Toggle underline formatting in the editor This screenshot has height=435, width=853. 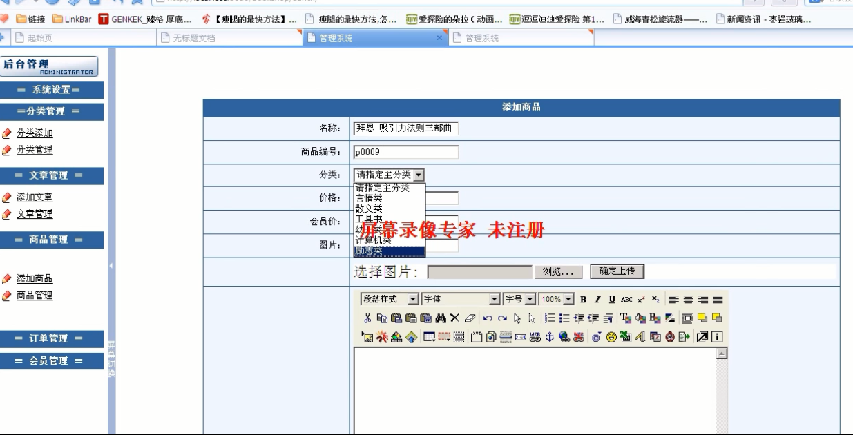point(612,299)
